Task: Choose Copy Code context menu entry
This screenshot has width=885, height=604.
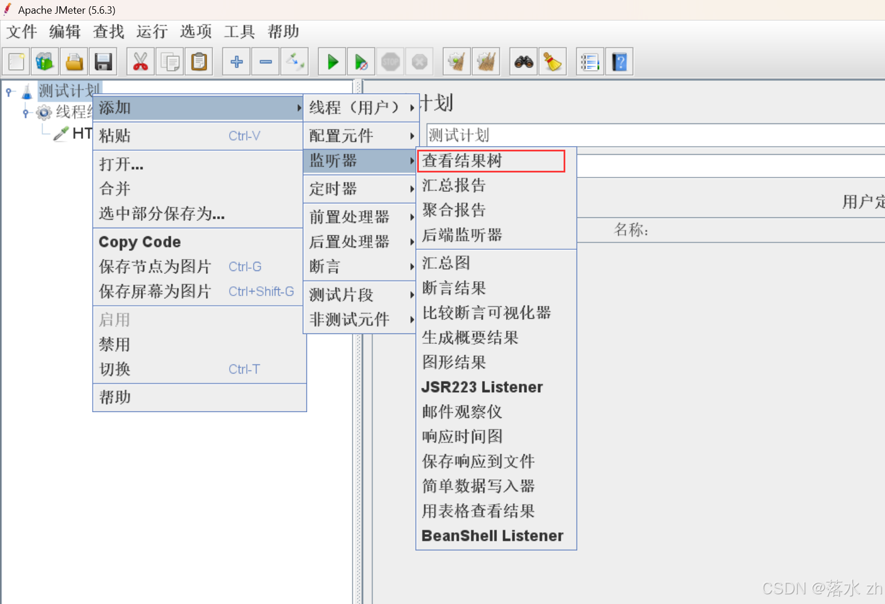Action: tap(199, 242)
